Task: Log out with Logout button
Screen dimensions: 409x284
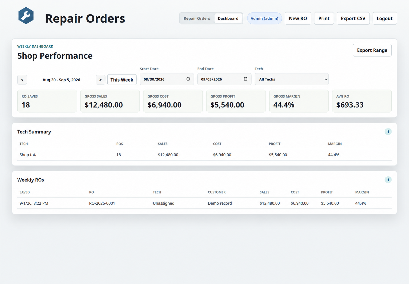Action: pos(385,18)
